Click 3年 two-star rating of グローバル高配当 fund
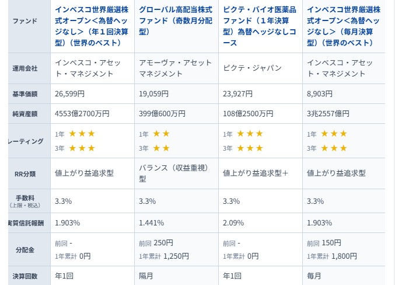This screenshot has width=395, height=285. 161,148
